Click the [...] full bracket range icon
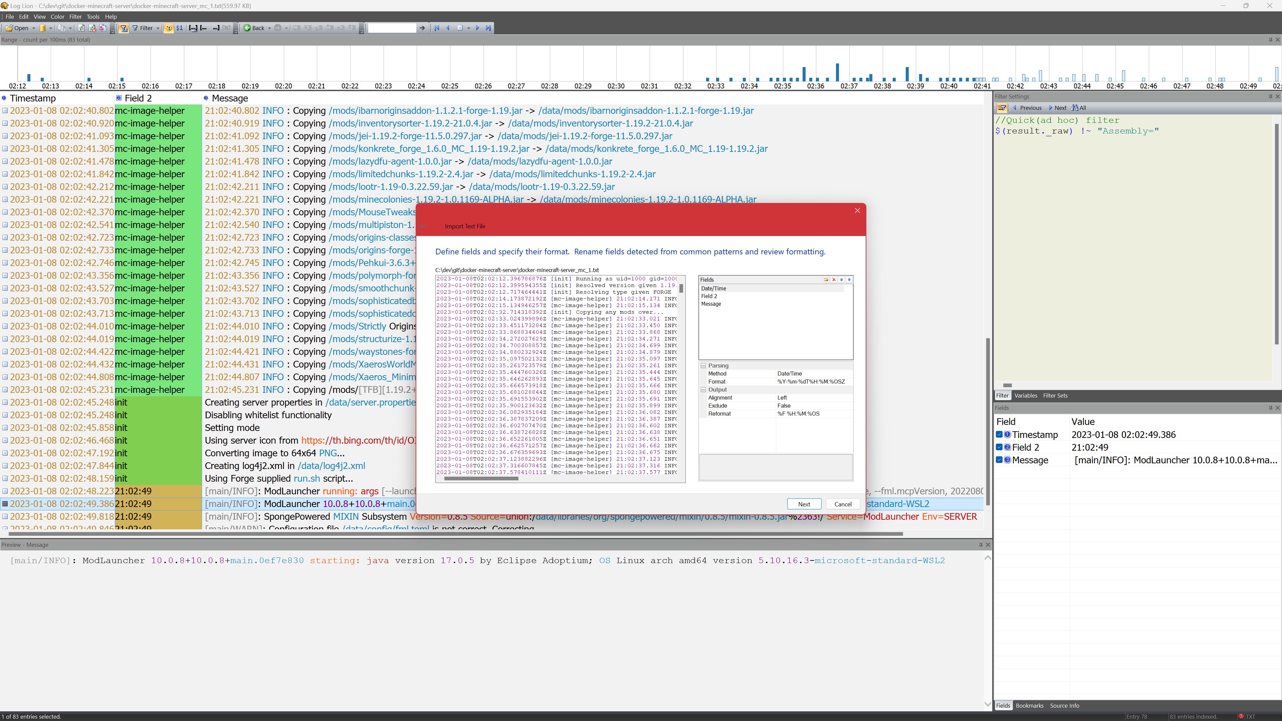 tap(193, 28)
